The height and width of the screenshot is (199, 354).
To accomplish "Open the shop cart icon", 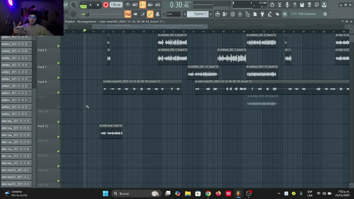I will 285,14.
